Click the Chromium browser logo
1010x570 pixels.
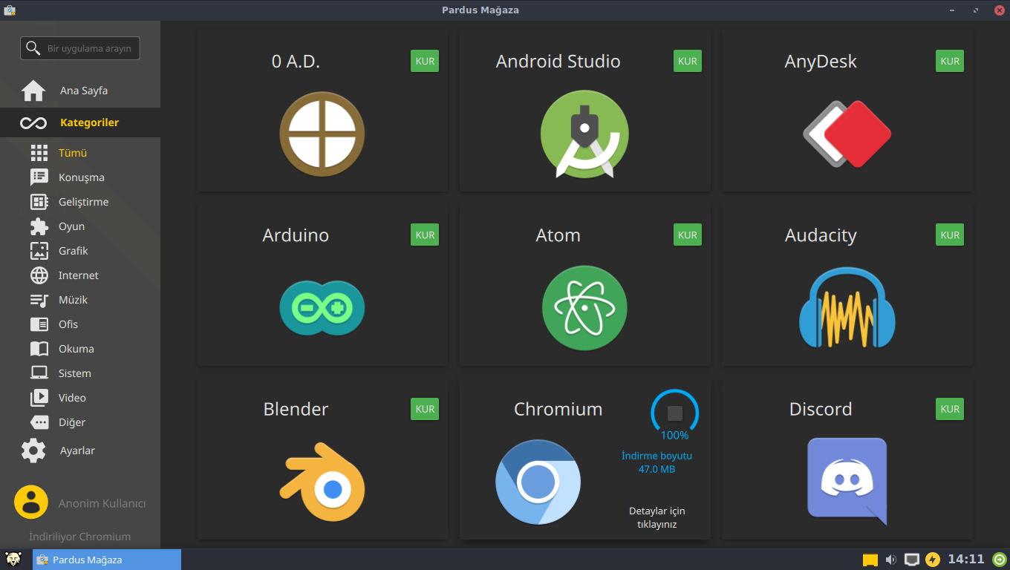pos(538,482)
